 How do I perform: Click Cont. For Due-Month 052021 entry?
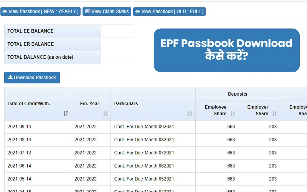144,179
